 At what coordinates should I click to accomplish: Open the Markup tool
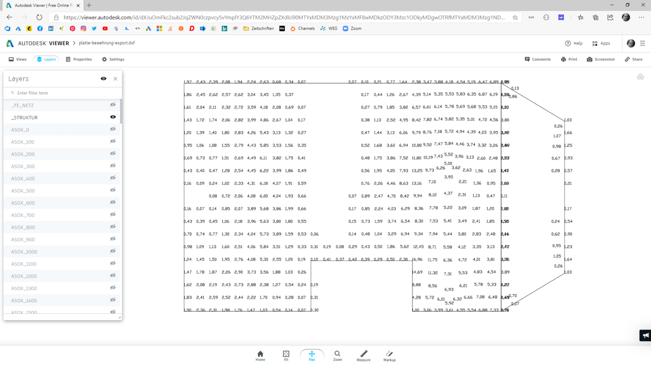tap(389, 355)
